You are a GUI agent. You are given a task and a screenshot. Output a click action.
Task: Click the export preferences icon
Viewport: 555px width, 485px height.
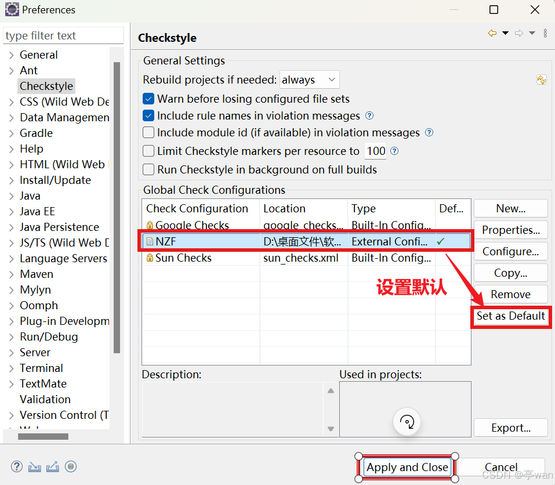(x=52, y=466)
